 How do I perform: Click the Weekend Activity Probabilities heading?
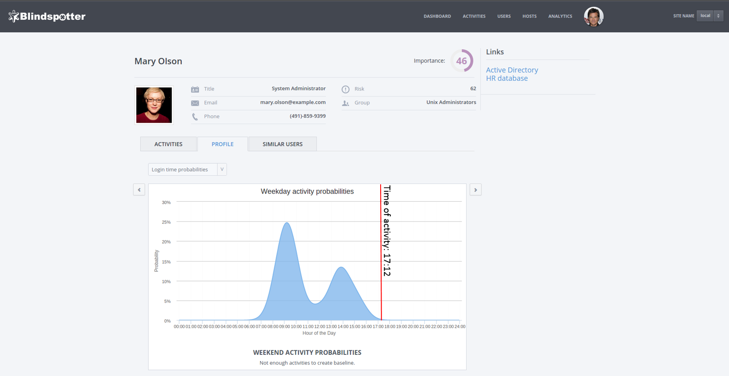click(x=307, y=353)
